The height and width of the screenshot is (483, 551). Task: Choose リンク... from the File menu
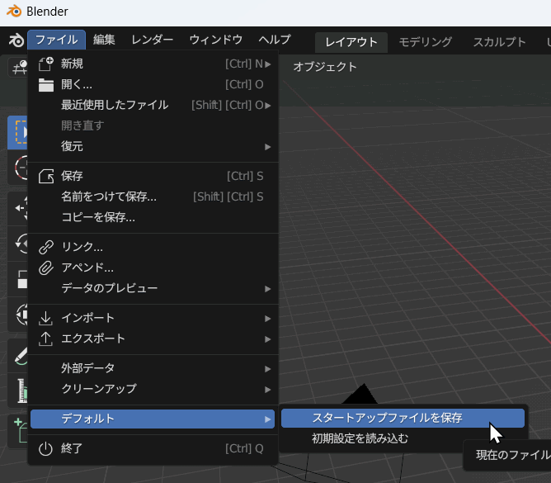pos(153,247)
